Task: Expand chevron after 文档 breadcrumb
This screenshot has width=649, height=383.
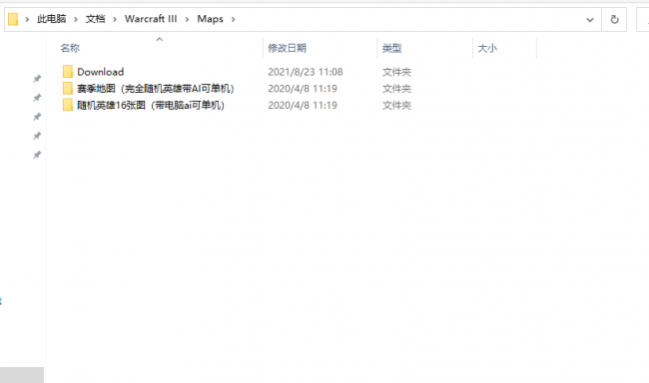Action: pyautogui.click(x=115, y=19)
